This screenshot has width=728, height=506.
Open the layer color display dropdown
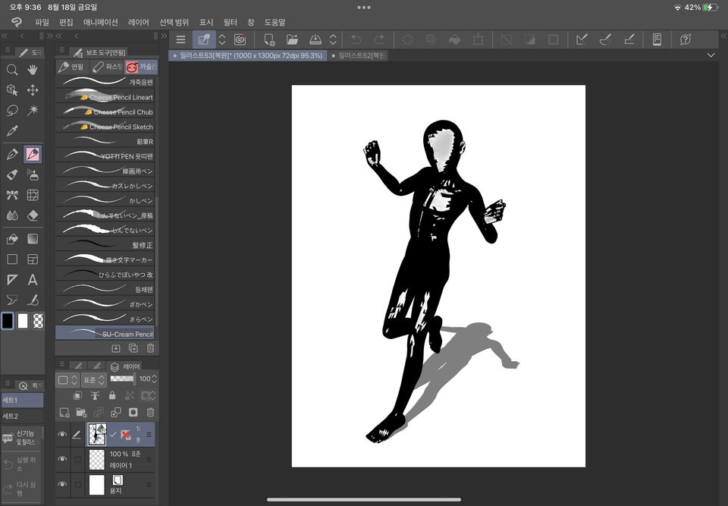(67, 379)
